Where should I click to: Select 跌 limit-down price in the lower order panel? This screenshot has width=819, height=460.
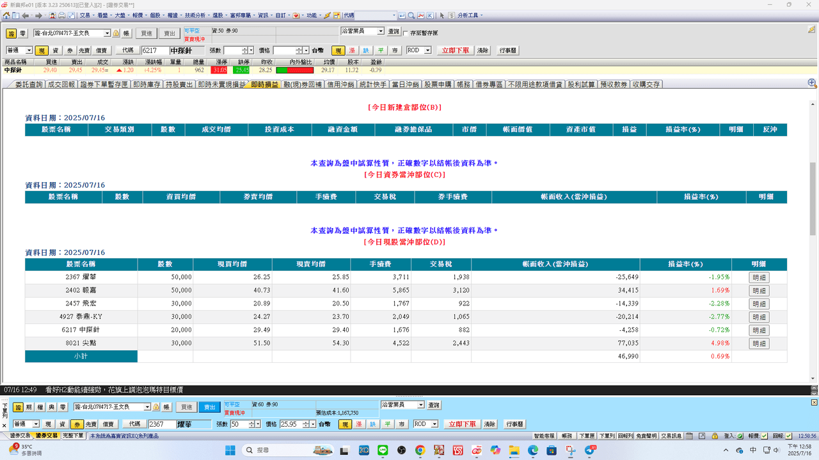372,424
